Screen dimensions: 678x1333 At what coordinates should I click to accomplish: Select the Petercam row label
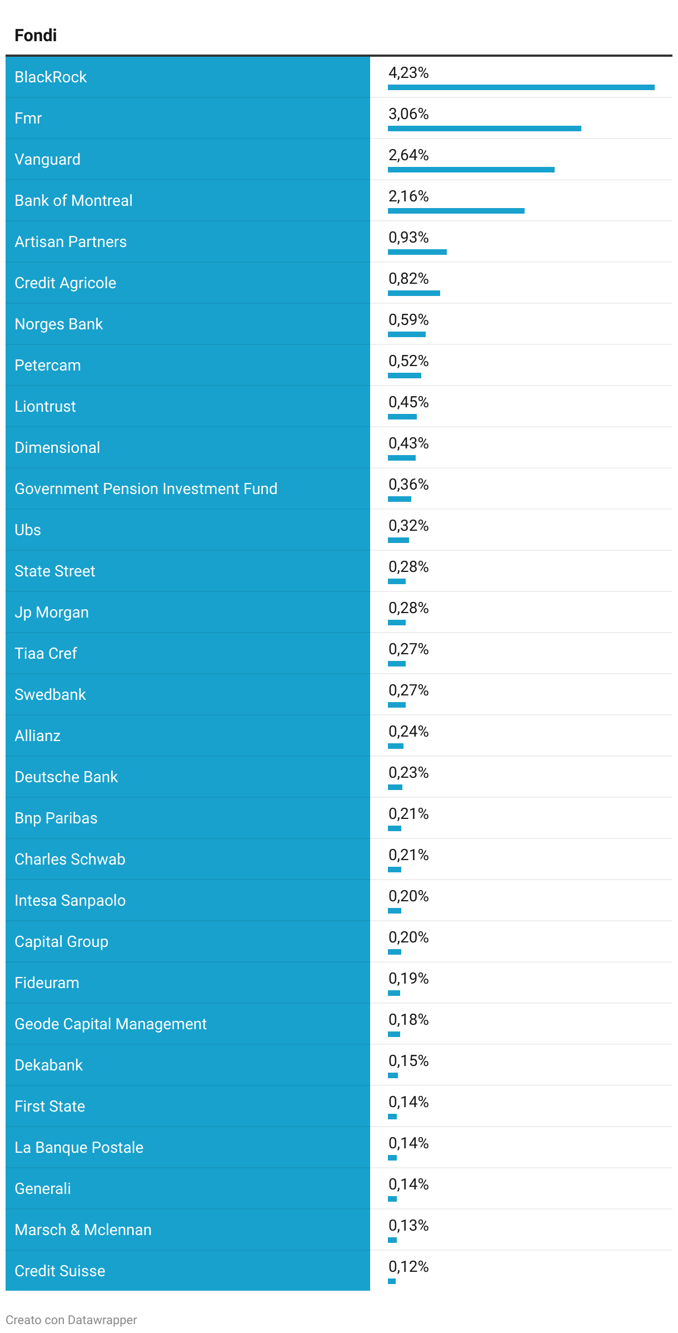coord(47,365)
